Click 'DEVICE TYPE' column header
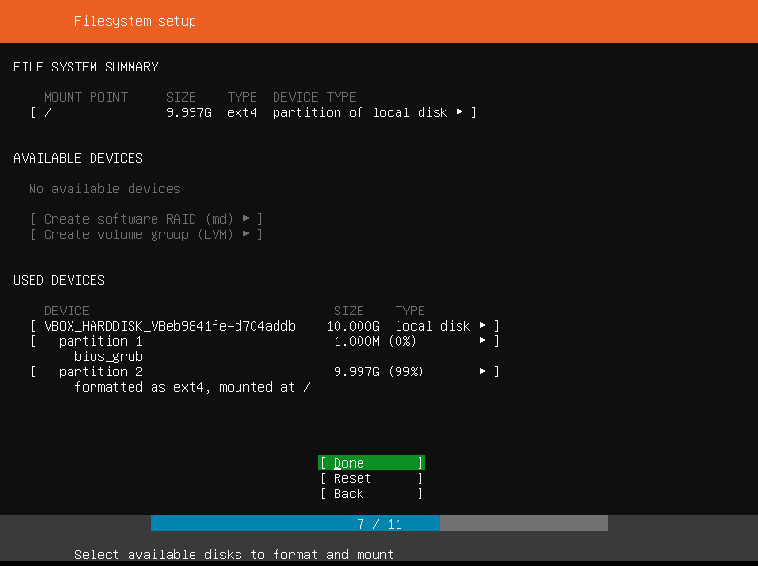Screen dimensions: 758x566 (x=315, y=97)
